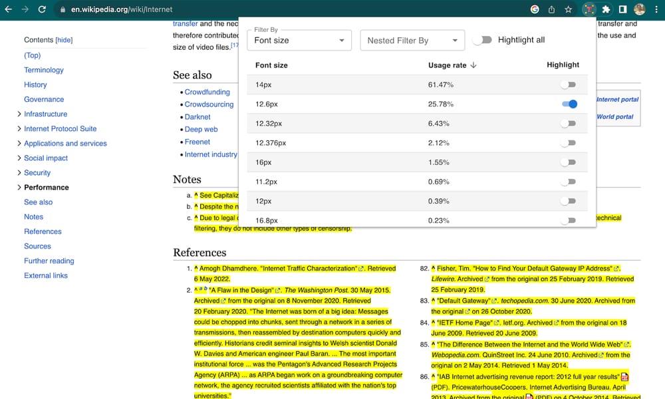Select History in the Contents sidebar
Viewport: 665px width, 399px height.
pos(35,84)
